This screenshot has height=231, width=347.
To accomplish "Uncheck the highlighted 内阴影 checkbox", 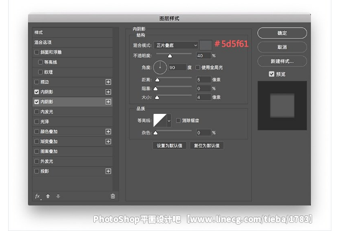I will 37,101.
